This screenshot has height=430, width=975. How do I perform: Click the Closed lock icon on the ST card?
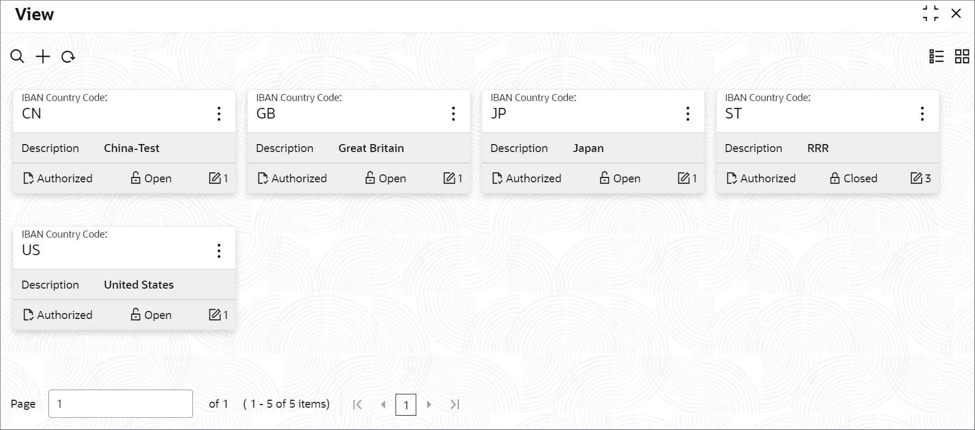tap(835, 178)
